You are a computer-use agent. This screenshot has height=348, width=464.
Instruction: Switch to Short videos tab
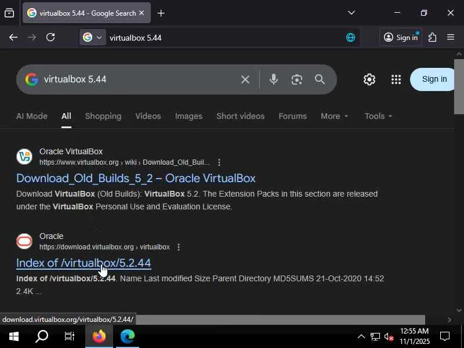tap(241, 116)
